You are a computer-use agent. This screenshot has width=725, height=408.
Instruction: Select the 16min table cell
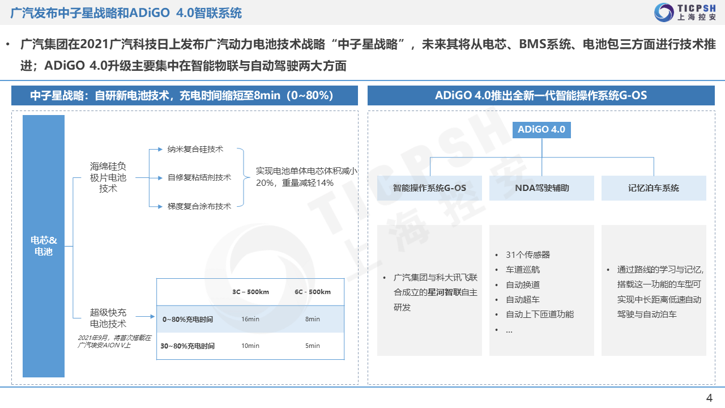[250, 319]
